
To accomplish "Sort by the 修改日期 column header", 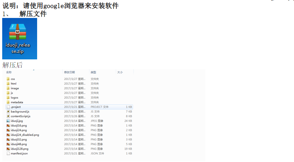I will pos(69,72).
